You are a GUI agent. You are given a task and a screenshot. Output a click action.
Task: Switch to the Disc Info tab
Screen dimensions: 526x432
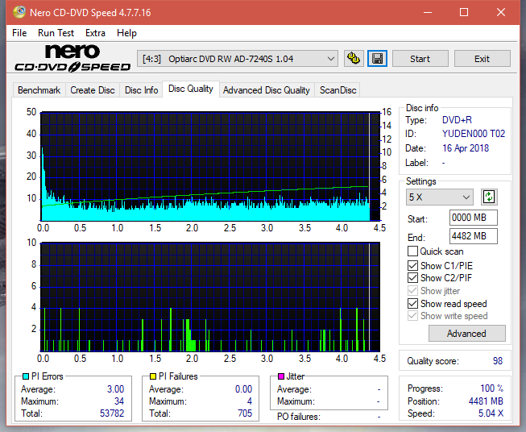tap(141, 90)
